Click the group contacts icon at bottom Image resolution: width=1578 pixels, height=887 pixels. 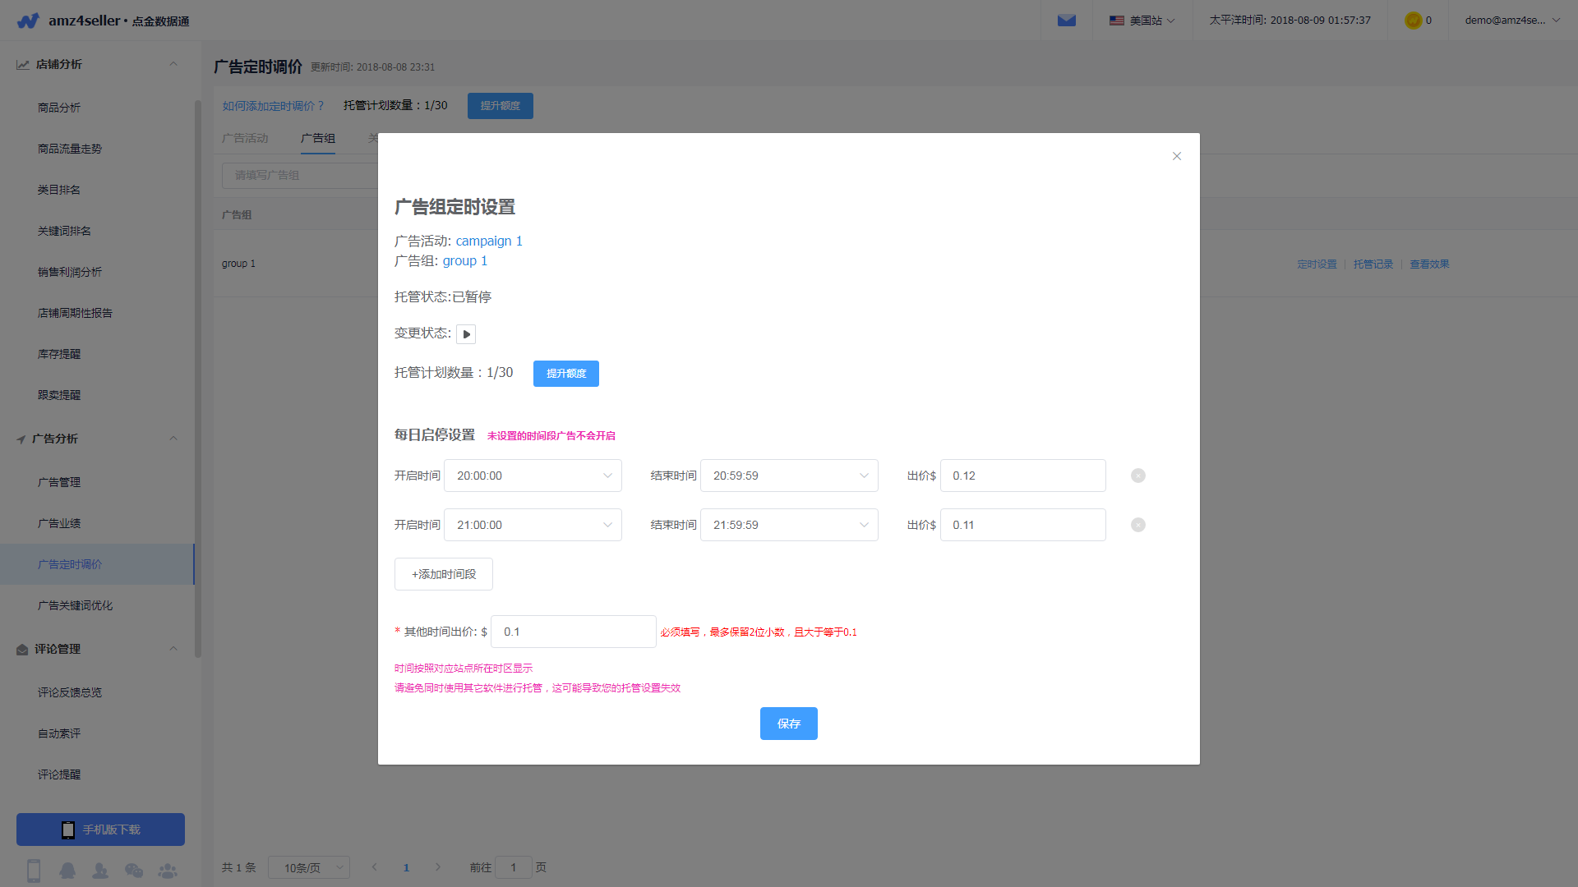point(168,871)
